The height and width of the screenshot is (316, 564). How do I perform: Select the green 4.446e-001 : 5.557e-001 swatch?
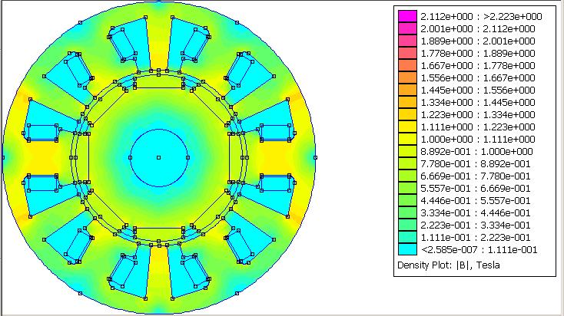coord(408,200)
